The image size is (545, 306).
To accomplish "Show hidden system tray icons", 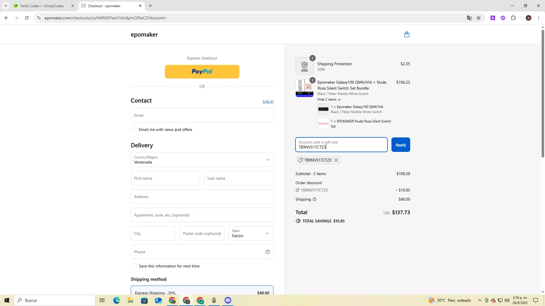I will point(479,300).
